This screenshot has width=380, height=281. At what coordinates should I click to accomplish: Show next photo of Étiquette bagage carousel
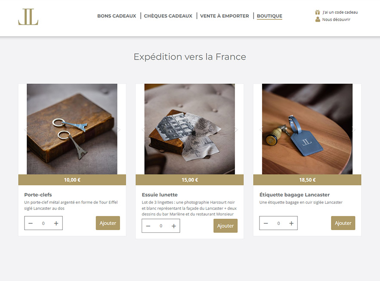pos(354,129)
